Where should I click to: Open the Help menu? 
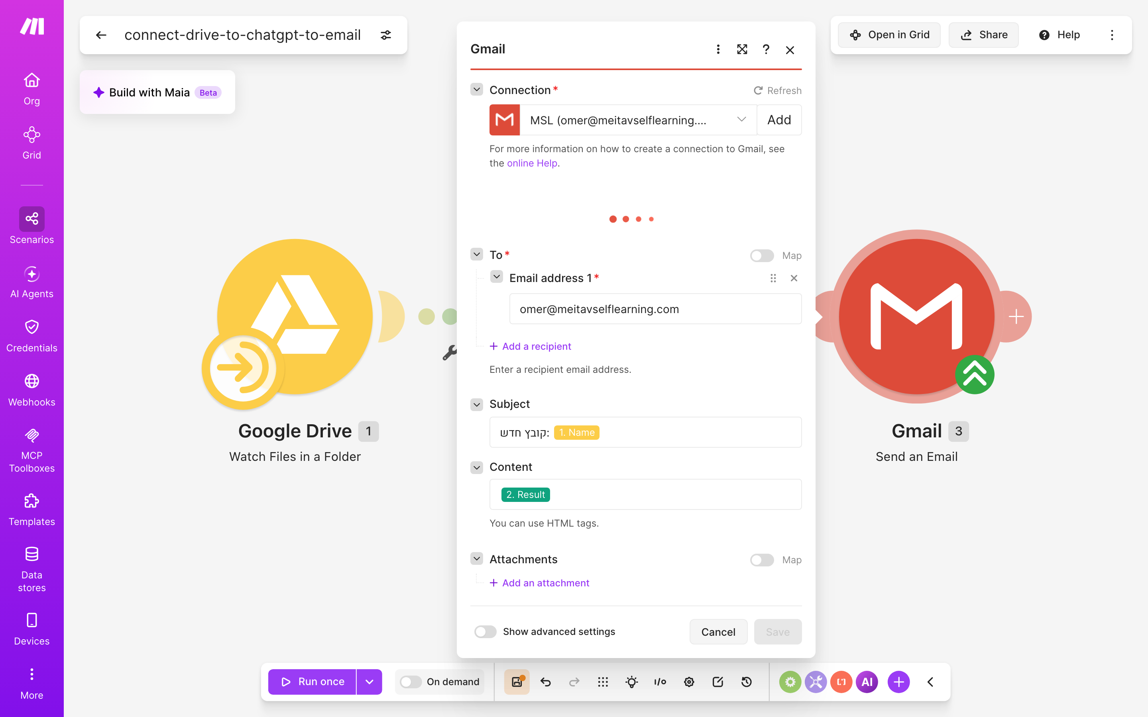pos(1059,35)
